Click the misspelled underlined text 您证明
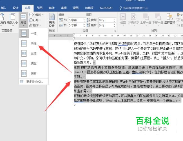Image resolution: width=183 pixels, height=141 pixels. tap(123, 44)
